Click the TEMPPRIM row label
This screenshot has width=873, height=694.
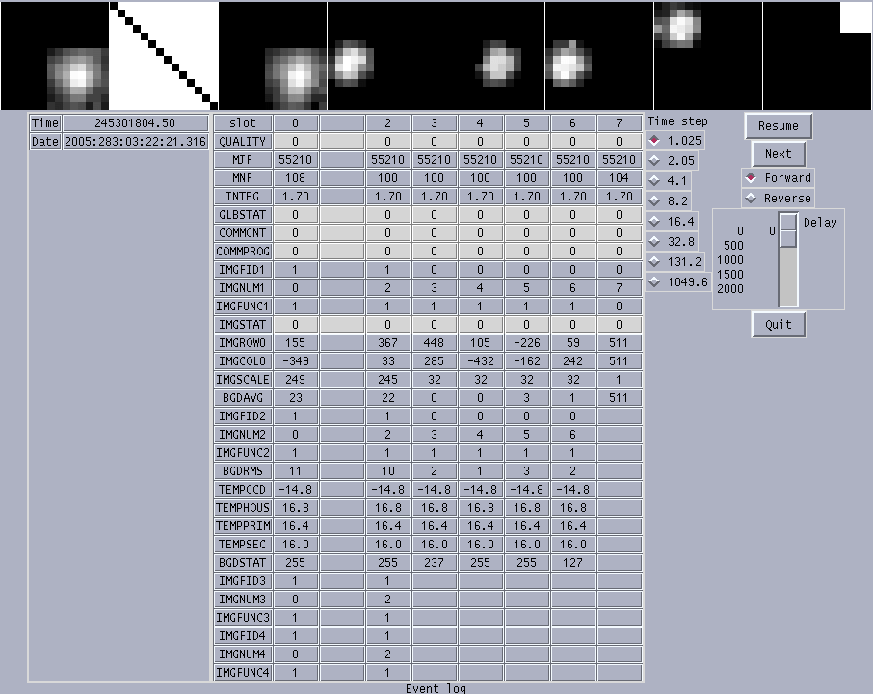tap(243, 526)
